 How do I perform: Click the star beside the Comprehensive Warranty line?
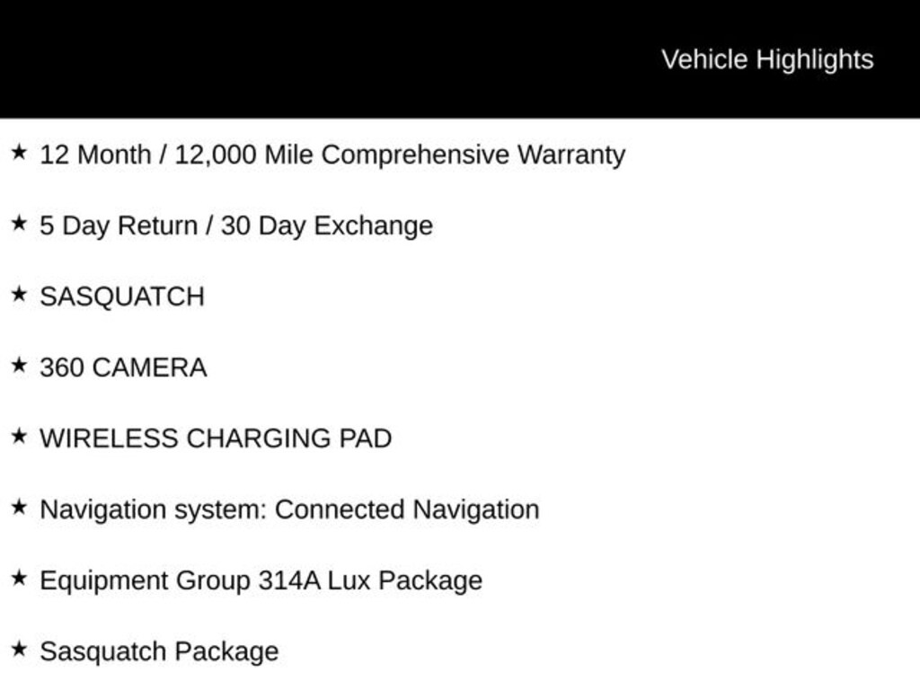pos(18,153)
